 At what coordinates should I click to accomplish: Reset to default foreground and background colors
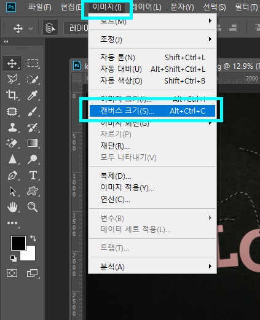[14, 259]
